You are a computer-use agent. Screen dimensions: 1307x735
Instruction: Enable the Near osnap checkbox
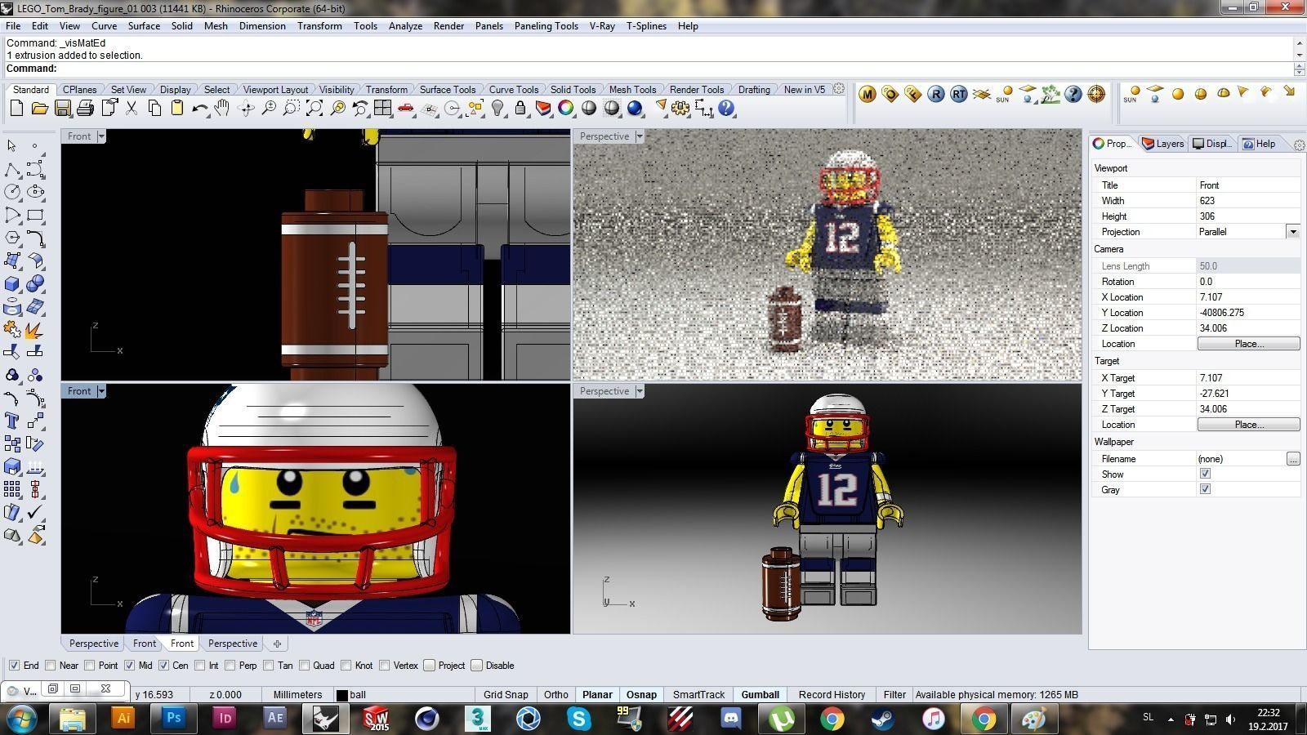click(51, 666)
